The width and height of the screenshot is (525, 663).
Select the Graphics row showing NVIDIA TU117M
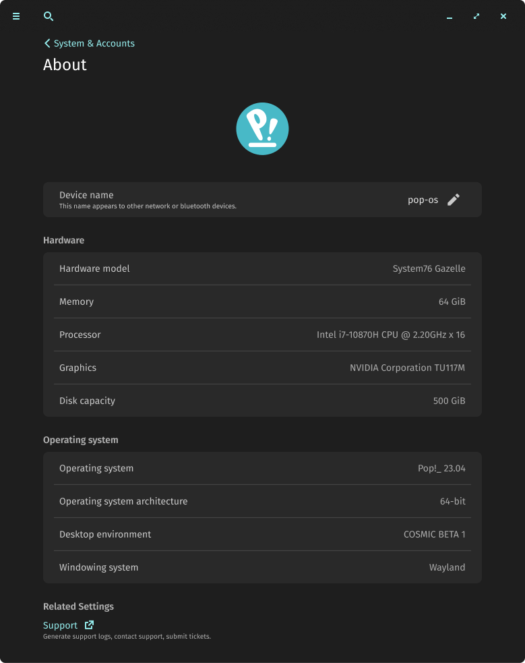[262, 367]
